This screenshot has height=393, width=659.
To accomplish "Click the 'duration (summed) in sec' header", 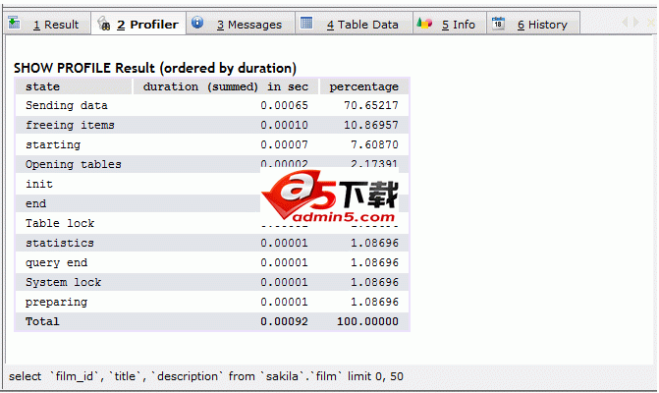I will 226,86.
